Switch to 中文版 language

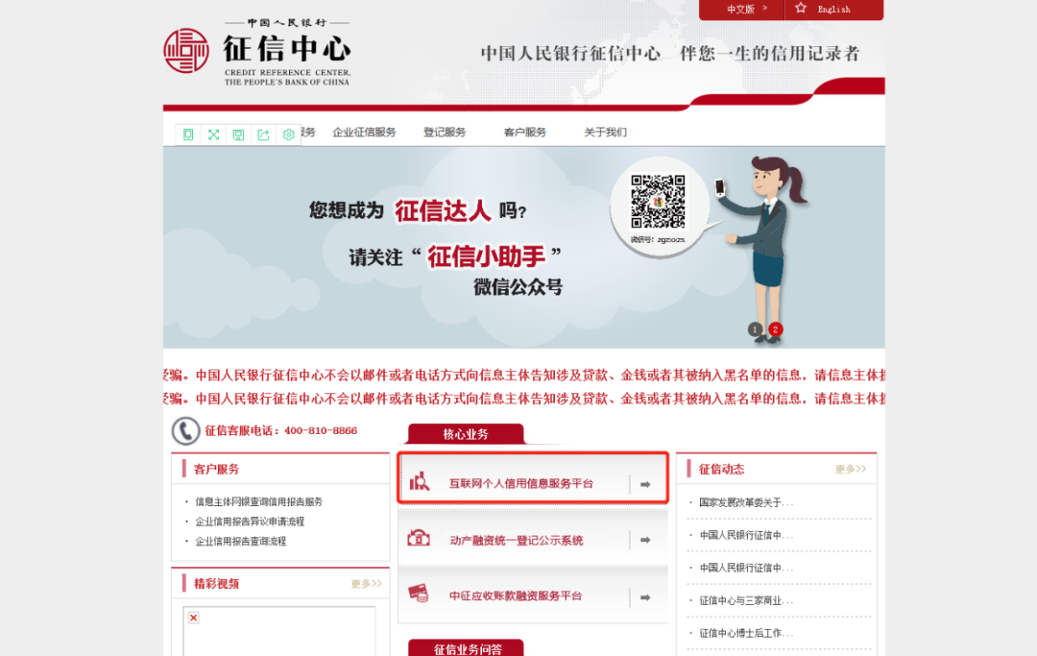740,10
